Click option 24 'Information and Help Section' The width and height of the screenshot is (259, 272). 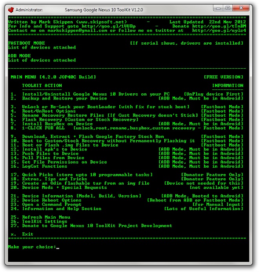[56, 209]
